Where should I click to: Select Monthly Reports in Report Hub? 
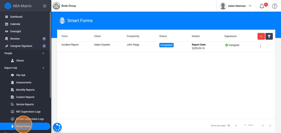[x=25, y=90]
